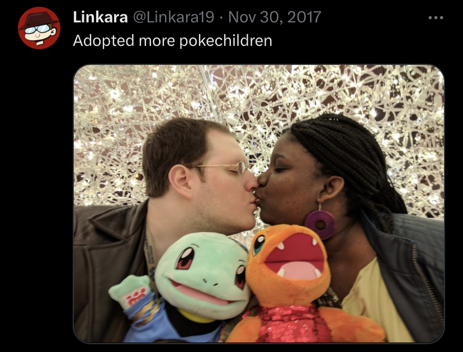Screen dimensions: 463x352
Task: Click the gold-rimmed glasses in the photo
Action: coord(220,167)
